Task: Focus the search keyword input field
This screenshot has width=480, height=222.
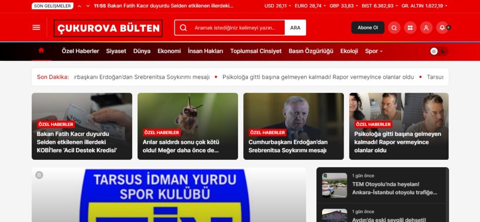Action: click(x=235, y=28)
